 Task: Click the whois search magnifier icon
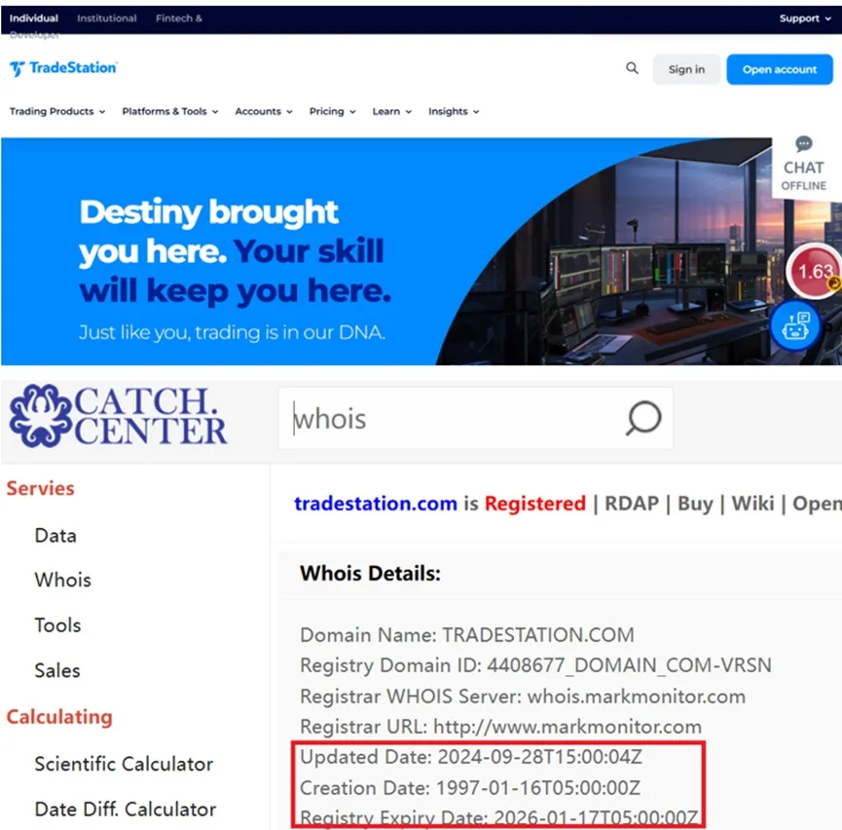coord(643,418)
